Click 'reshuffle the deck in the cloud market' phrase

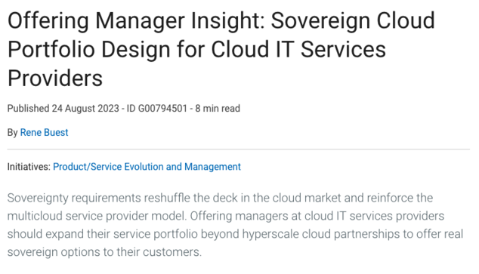(243, 198)
